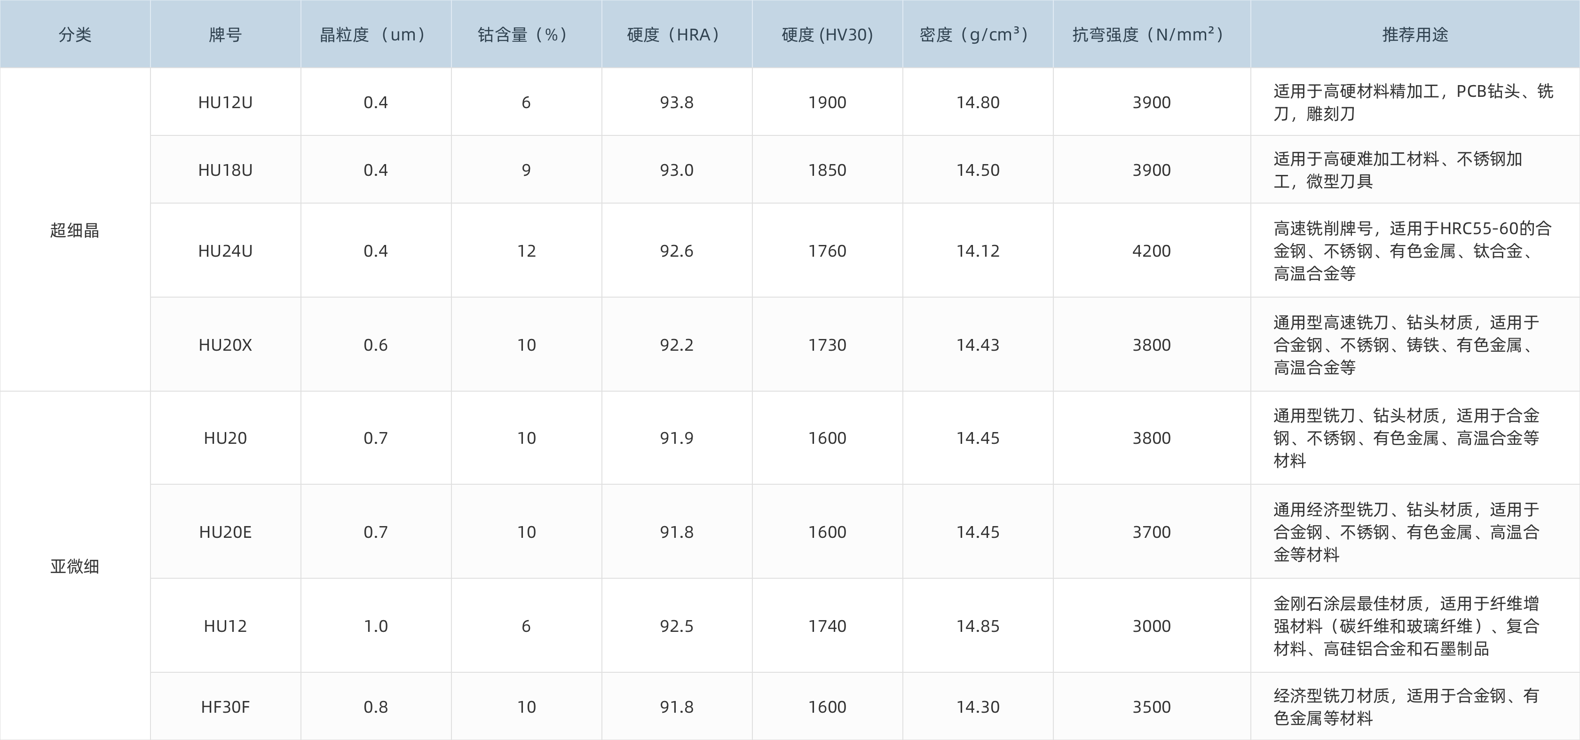Select the 抗弯强度 (N/mm²) column header
1580x740 pixels.
tap(1151, 34)
